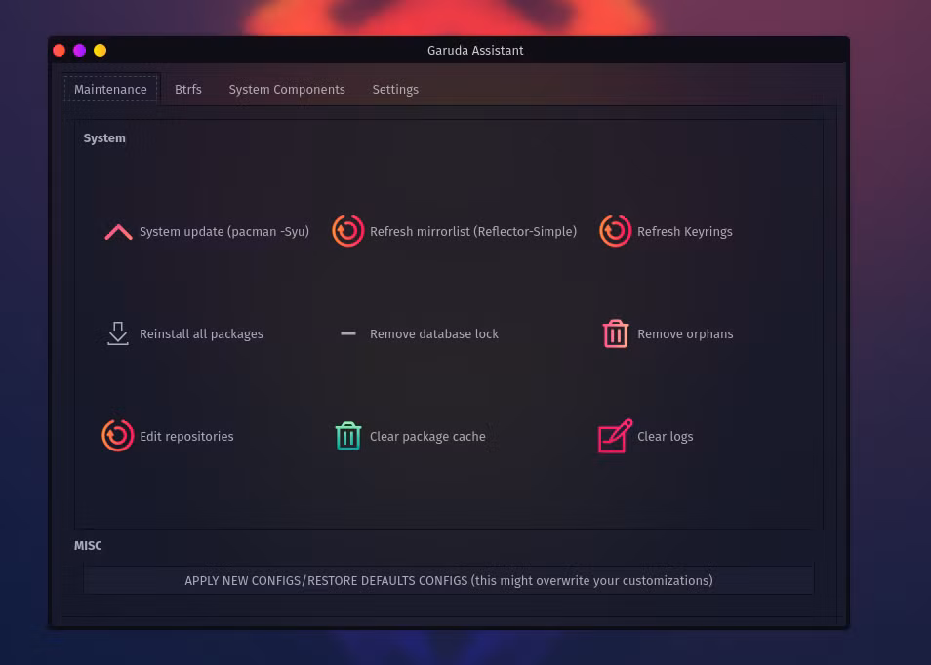This screenshot has height=665, width=931.
Task: Switch to the Maintenance tab
Action: [110, 89]
